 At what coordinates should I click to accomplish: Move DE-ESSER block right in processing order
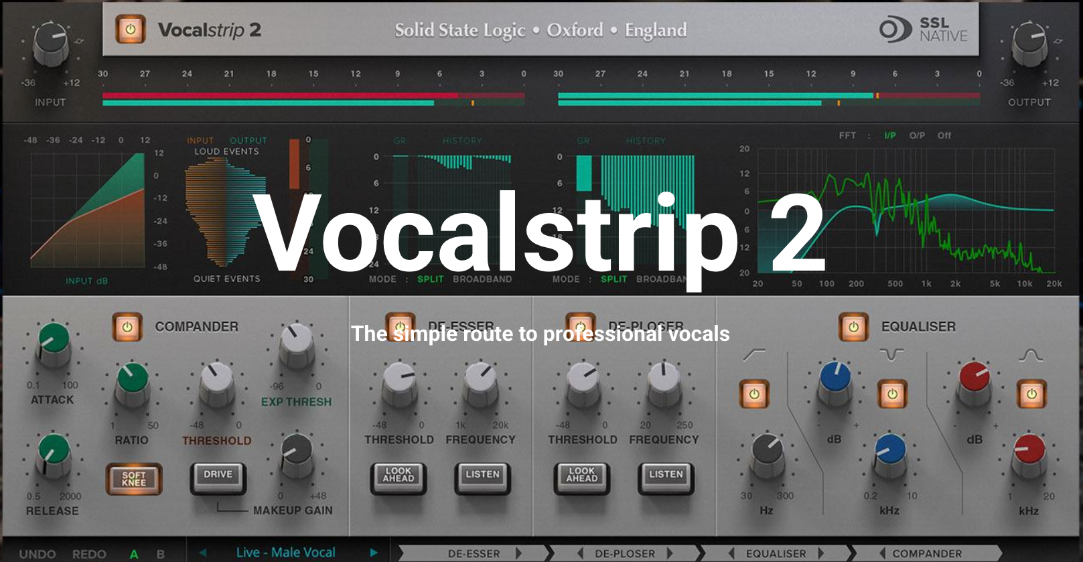(518, 553)
